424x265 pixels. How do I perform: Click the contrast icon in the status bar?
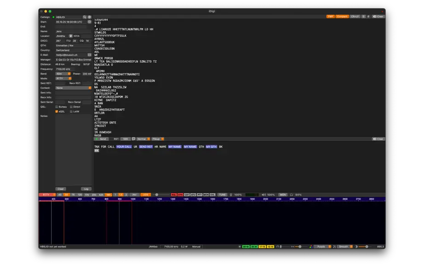(356, 247)
